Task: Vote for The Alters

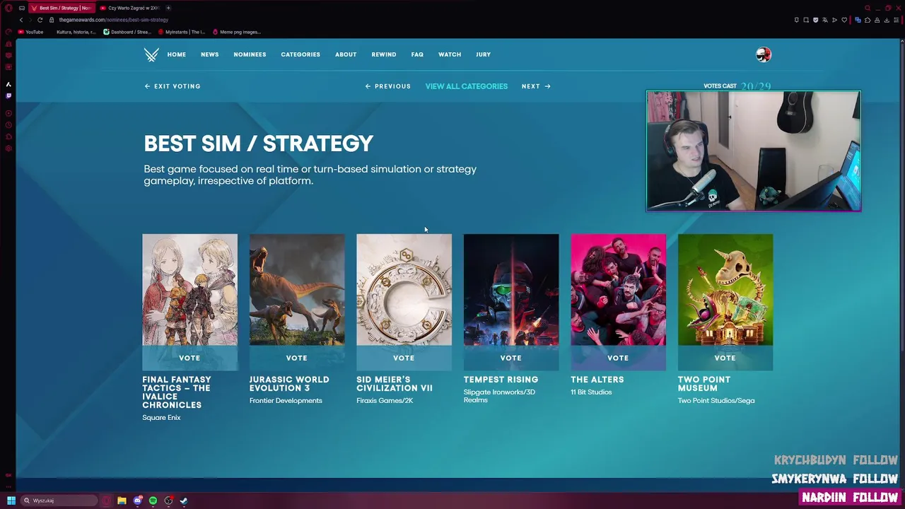Action: pos(618,358)
